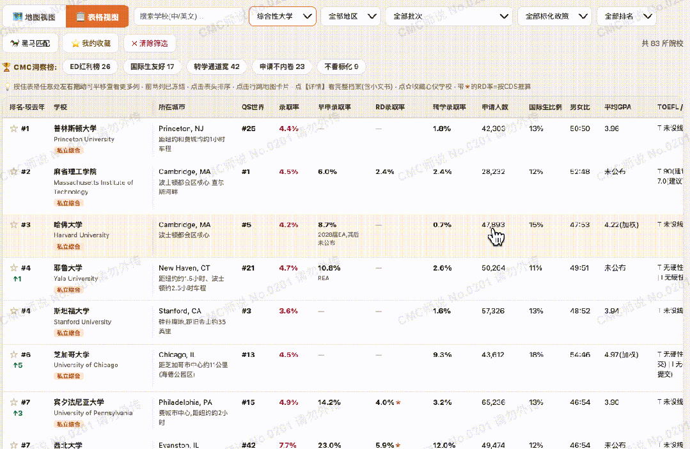Sort by the 平均GPA column header
Image resolution: width=690 pixels, height=449 pixels.
point(618,107)
